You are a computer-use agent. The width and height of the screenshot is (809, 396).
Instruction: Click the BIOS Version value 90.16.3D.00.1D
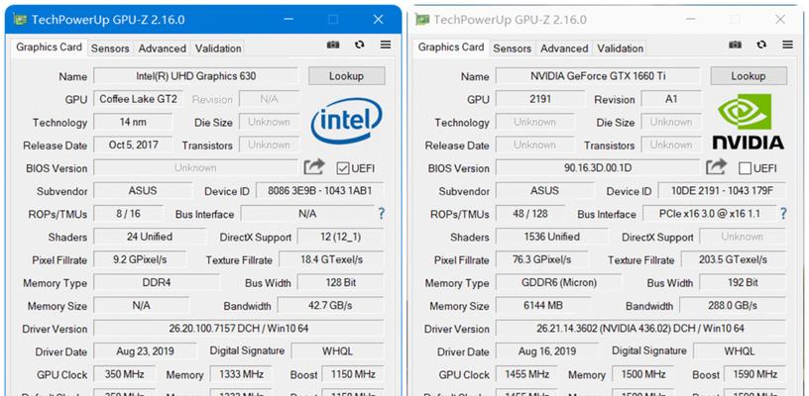pyautogui.click(x=598, y=167)
